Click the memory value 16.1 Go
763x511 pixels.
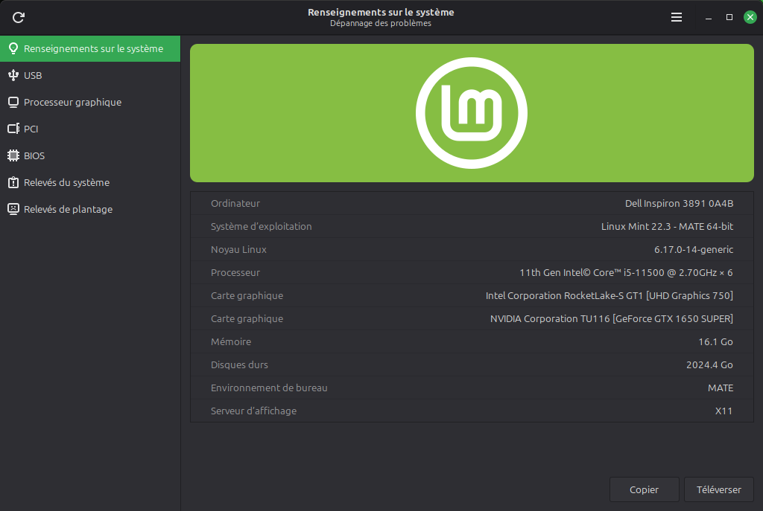[x=715, y=342]
